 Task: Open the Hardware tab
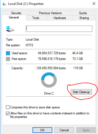(x=60, y=18)
